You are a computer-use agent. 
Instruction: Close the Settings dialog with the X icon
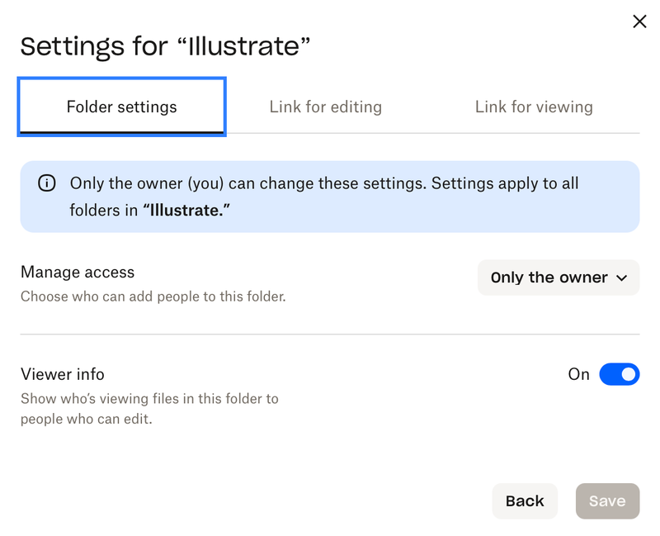[639, 21]
